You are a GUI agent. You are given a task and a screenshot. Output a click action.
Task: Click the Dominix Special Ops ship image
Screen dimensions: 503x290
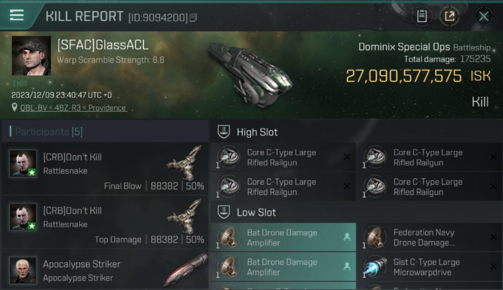point(250,73)
